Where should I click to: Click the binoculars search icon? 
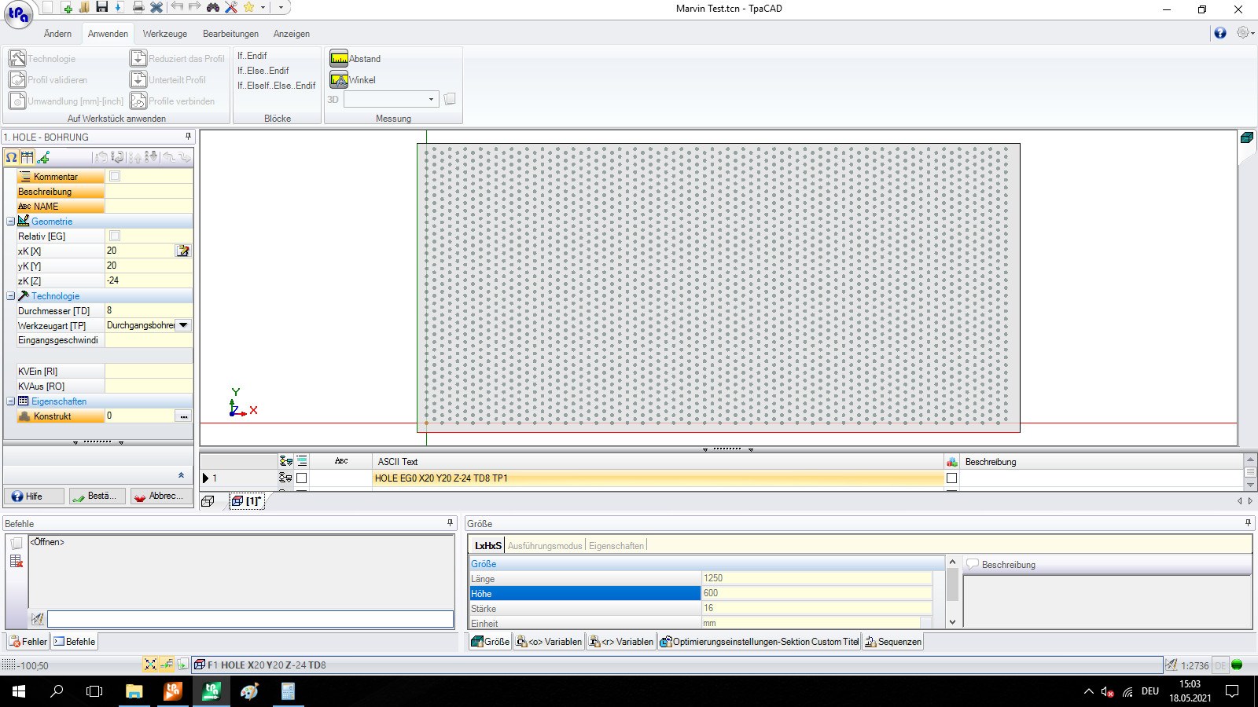(x=213, y=8)
